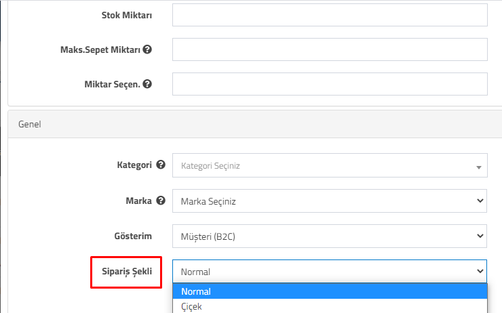
Task: Focus the Stok Miktarı input field
Action: 330,15
